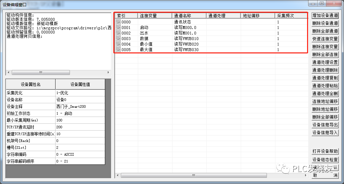The height and width of the screenshot is (184, 344).
Task: Click the 取消 cancel button
Action: pos(325,175)
